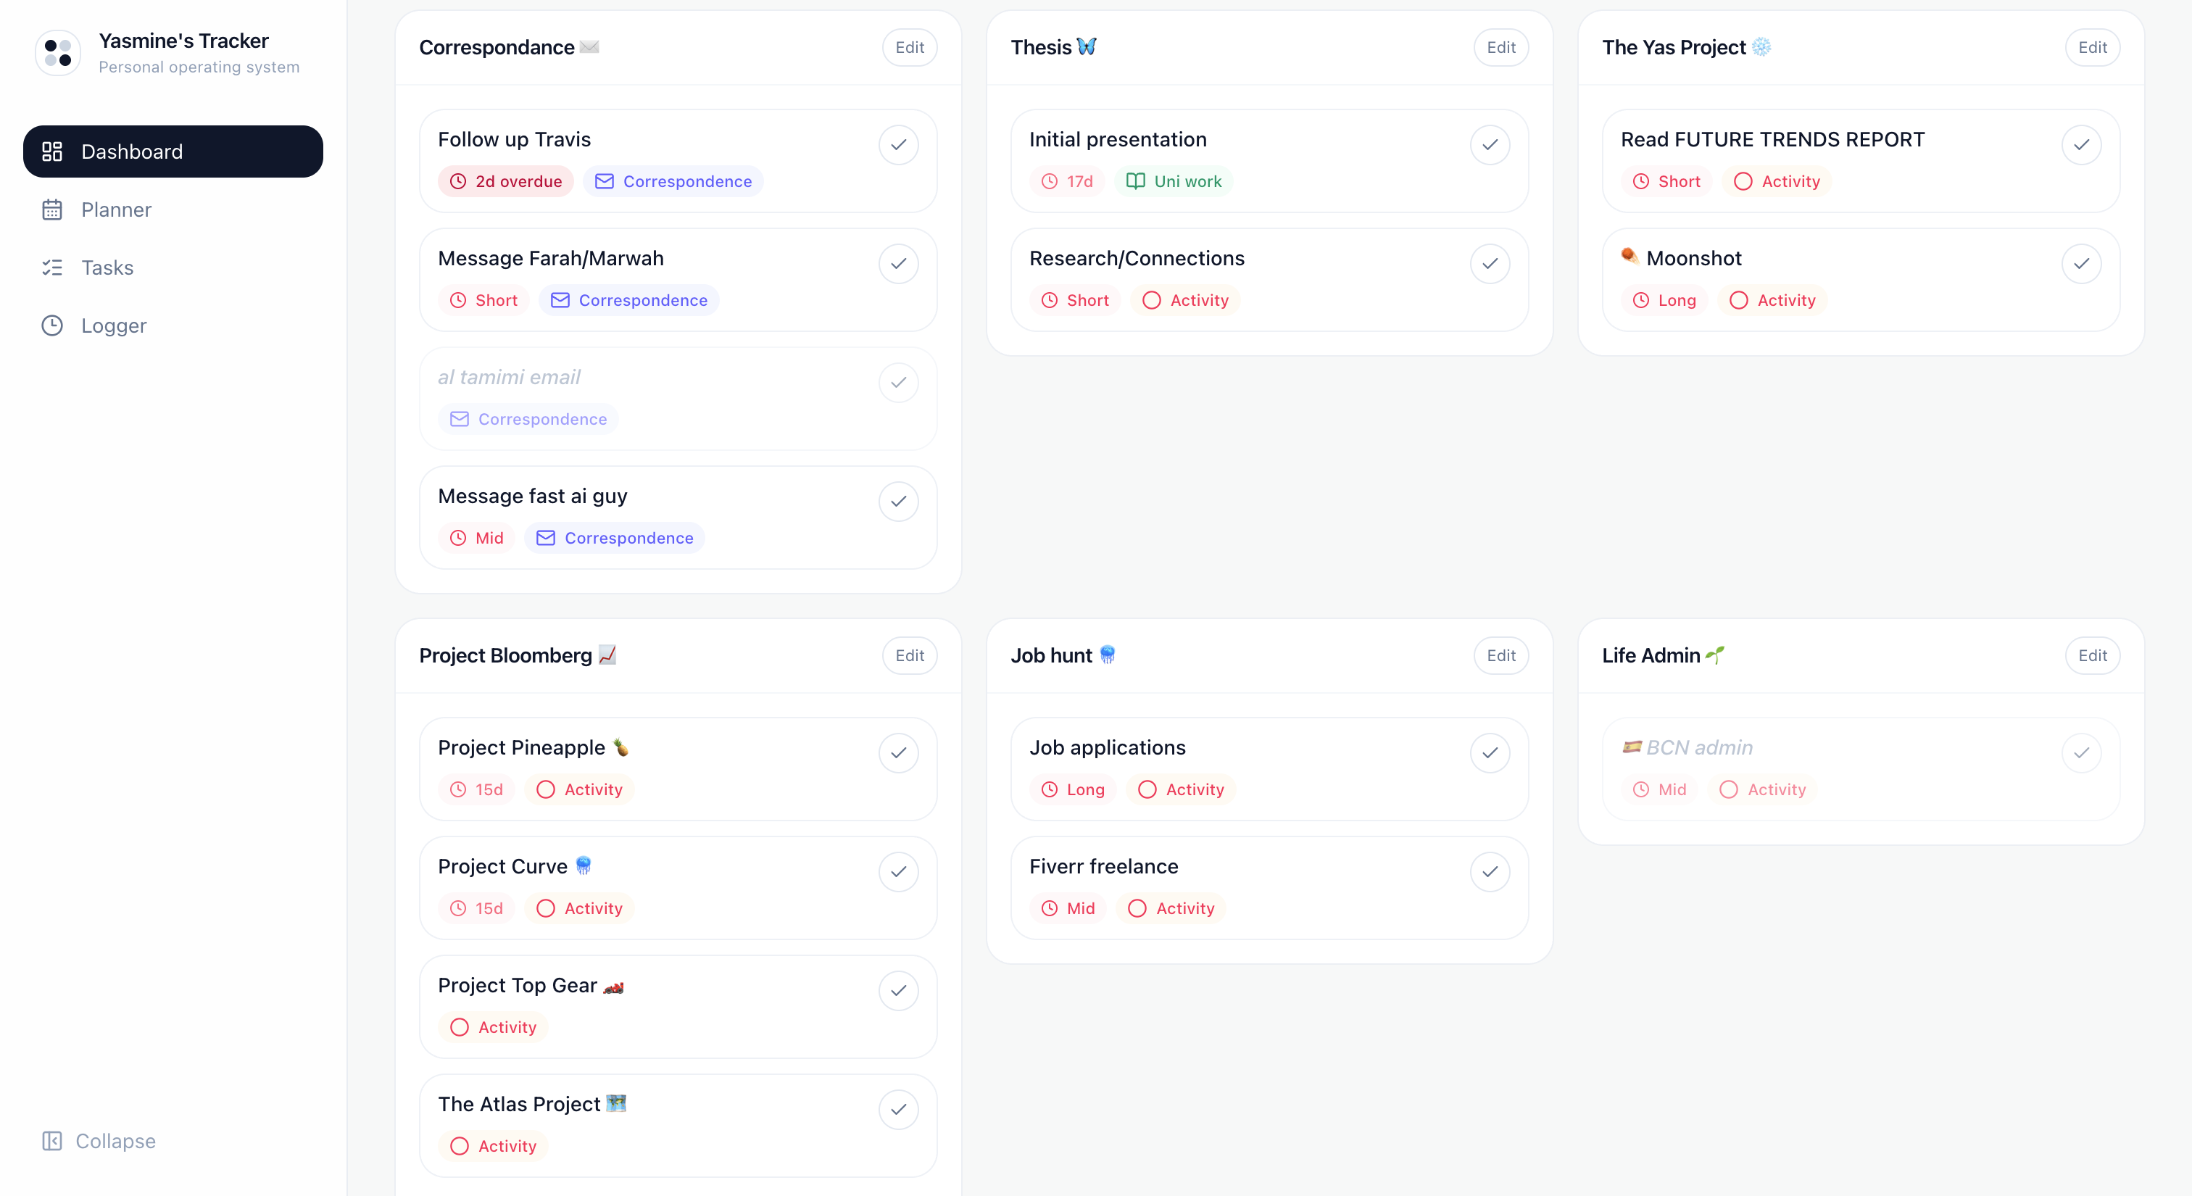Click 15d tag on Project Pineapple
Screen dimensions: 2192x1196
(x=476, y=789)
